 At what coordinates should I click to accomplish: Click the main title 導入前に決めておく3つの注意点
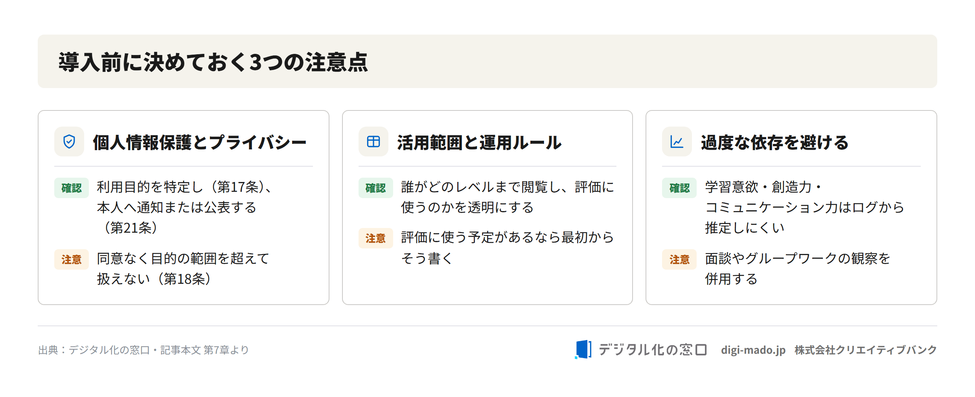pos(213,62)
